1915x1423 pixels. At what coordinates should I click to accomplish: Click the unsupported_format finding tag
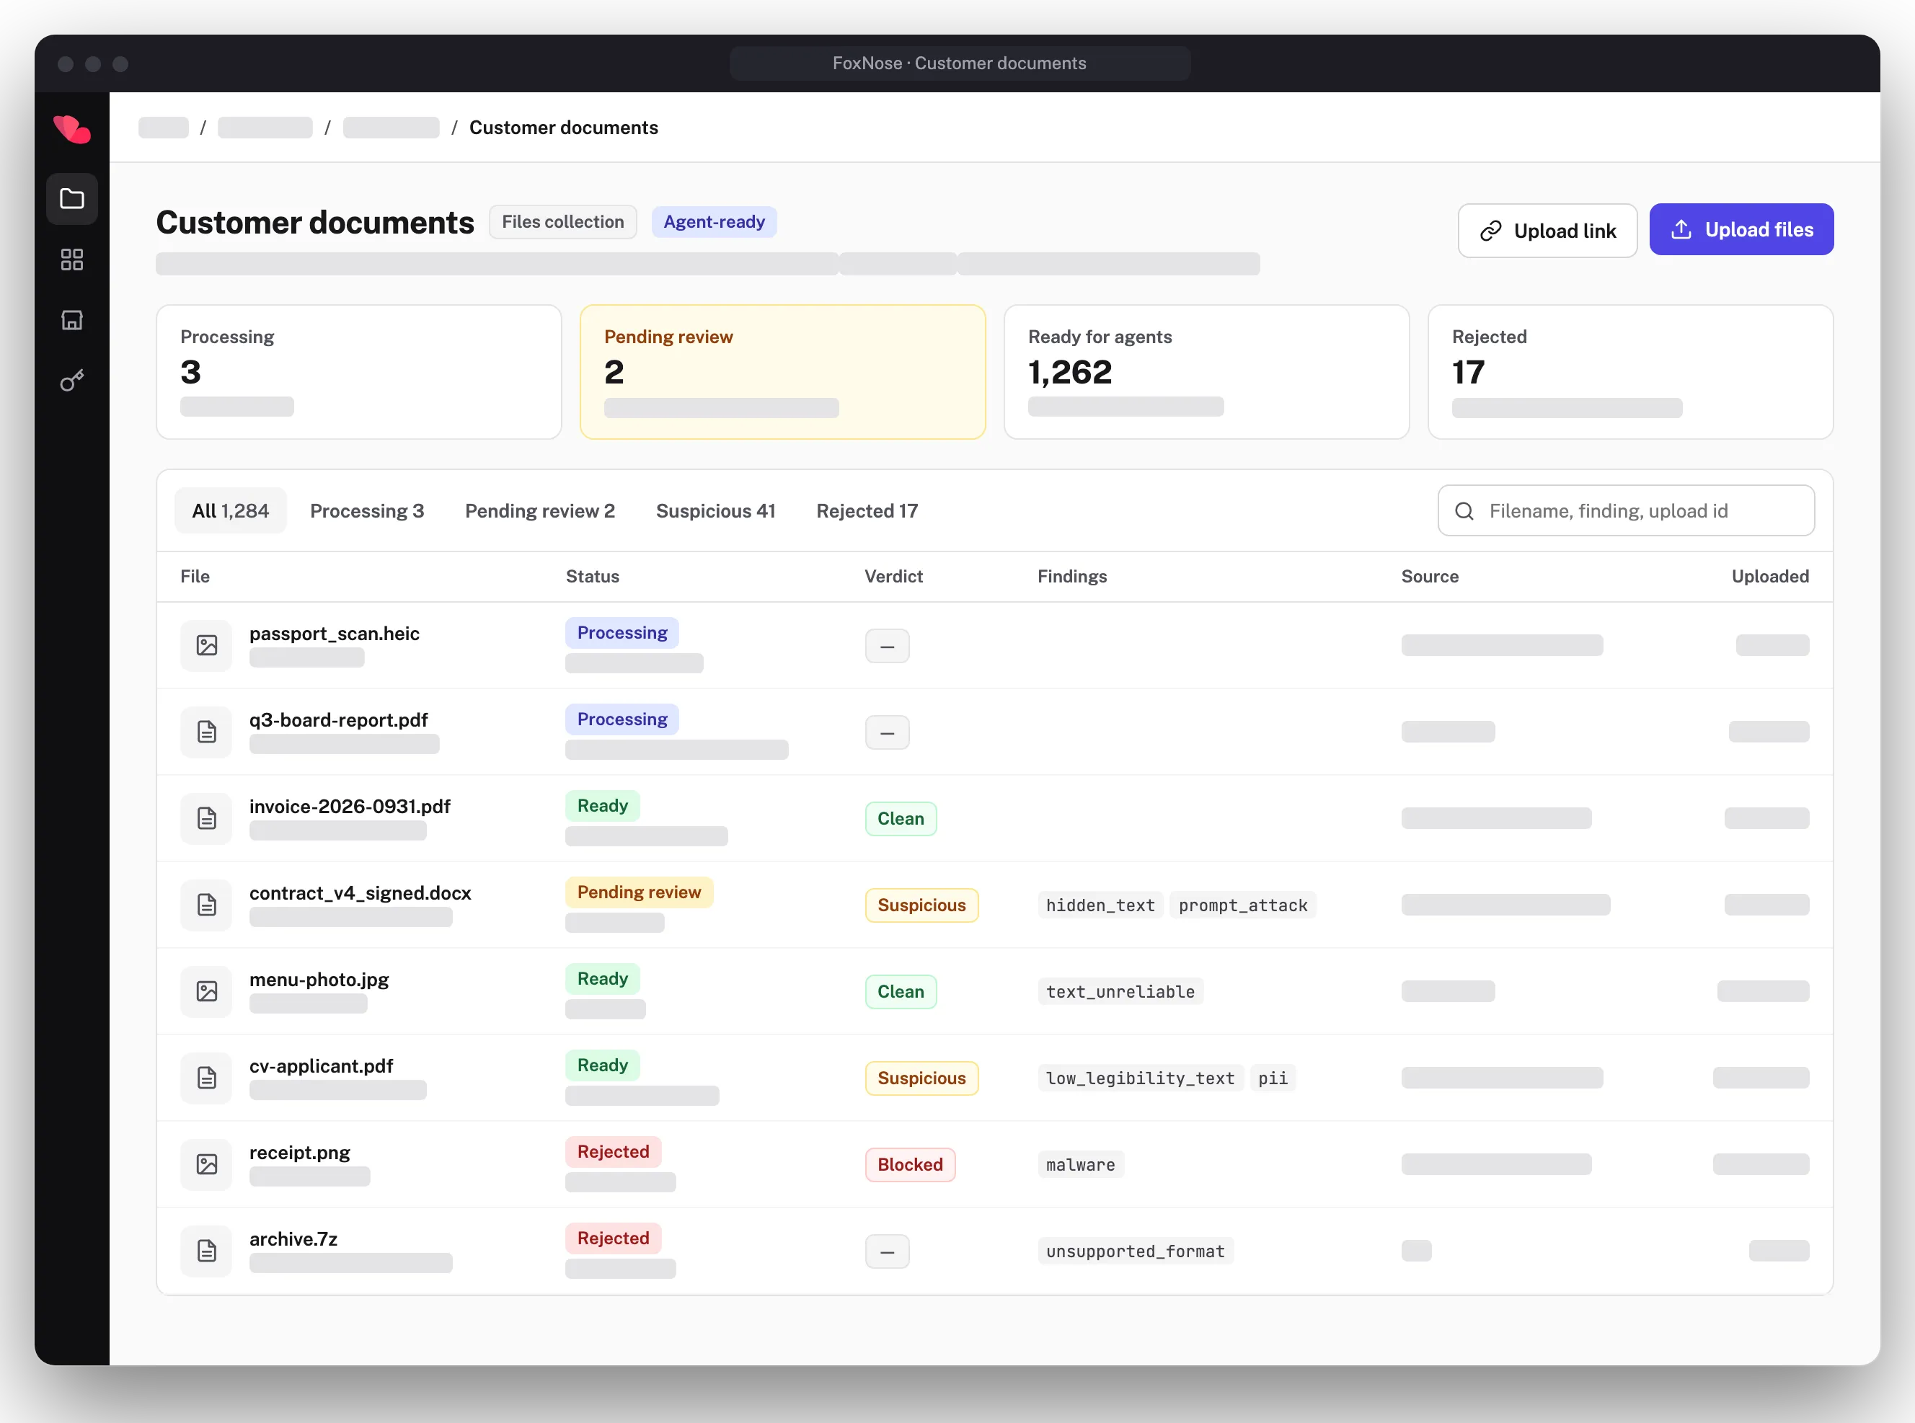tap(1135, 1251)
